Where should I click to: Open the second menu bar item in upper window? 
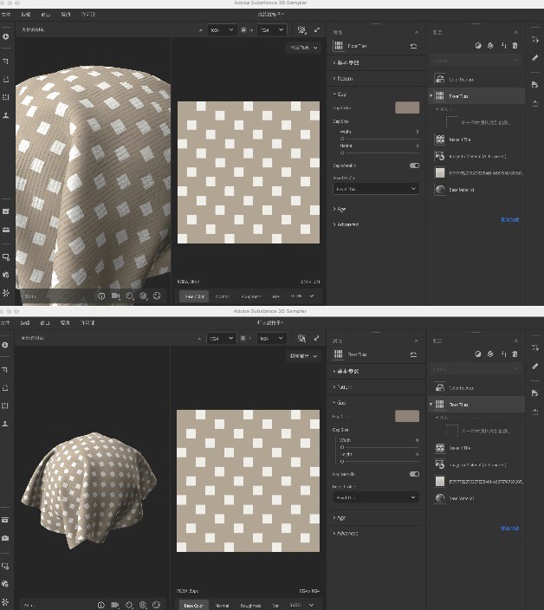pos(26,15)
